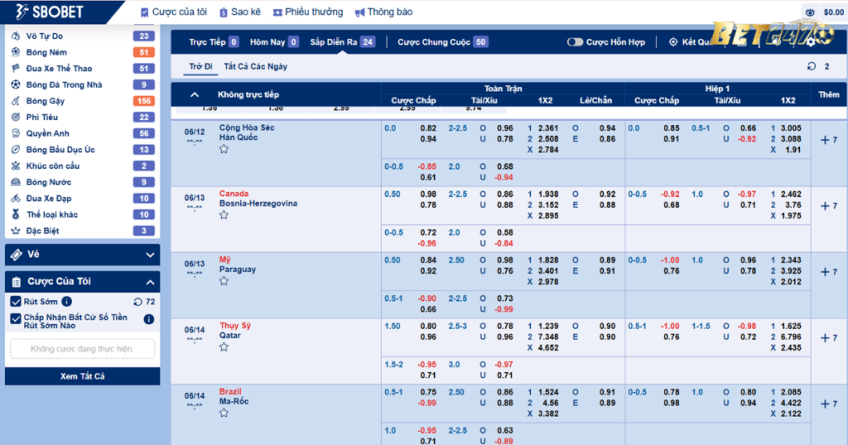
Task: Expand more markets for Mỹ vs Paraguay
Action: tap(828, 271)
